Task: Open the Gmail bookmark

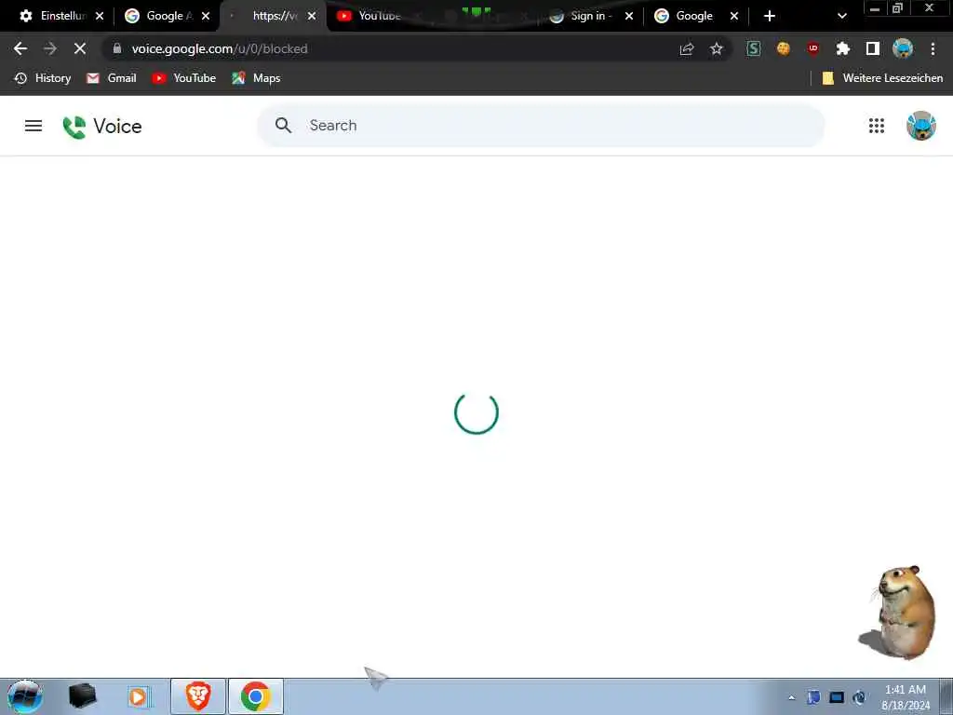Action: click(112, 78)
